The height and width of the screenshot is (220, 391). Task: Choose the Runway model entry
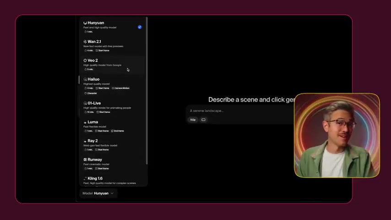coord(113,164)
